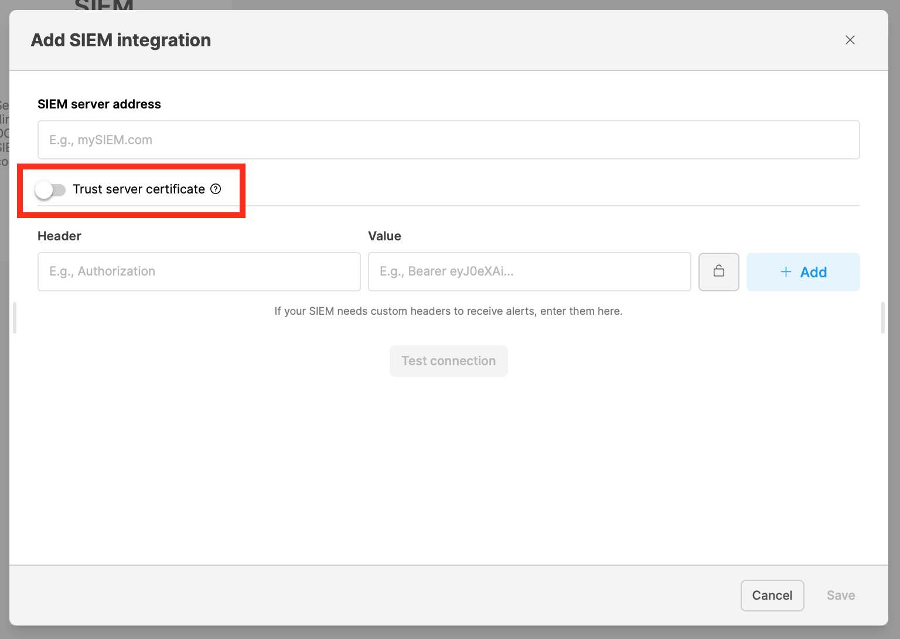Save the SIEM integration settings
This screenshot has width=900, height=639.
pos(840,595)
